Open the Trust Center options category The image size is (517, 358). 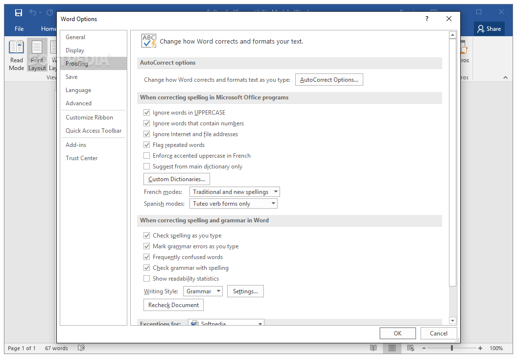coord(94,158)
